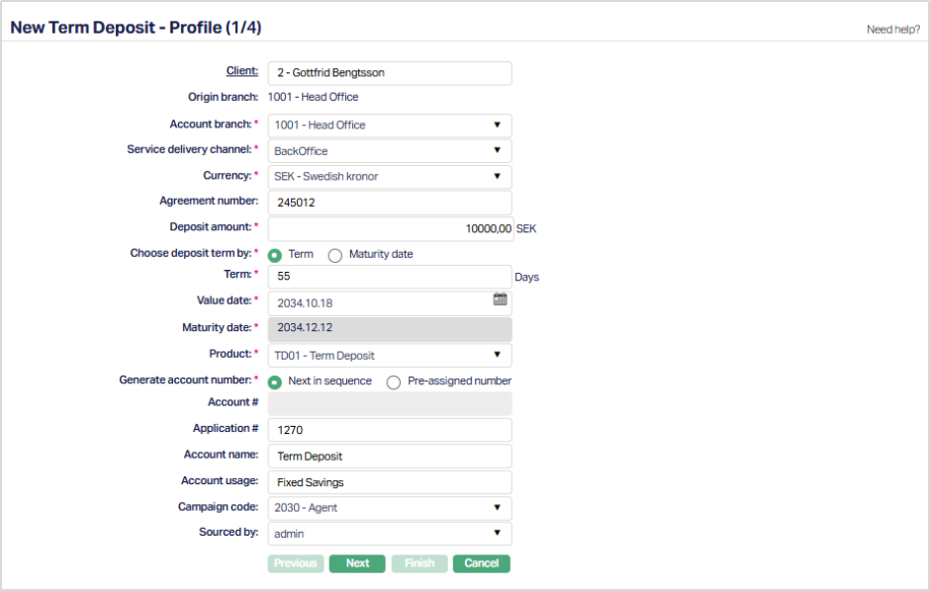This screenshot has height=591, width=930.
Task: Click the Account usage text field
Action: tap(389, 482)
